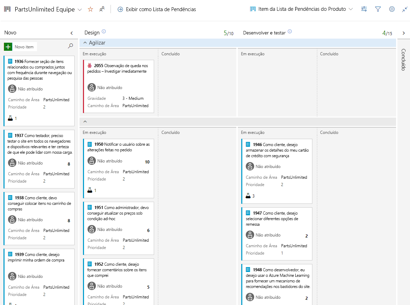The image size is (410, 305).
Task: Click the Não atribuído avatar on card 1946
Action: tap(250, 166)
